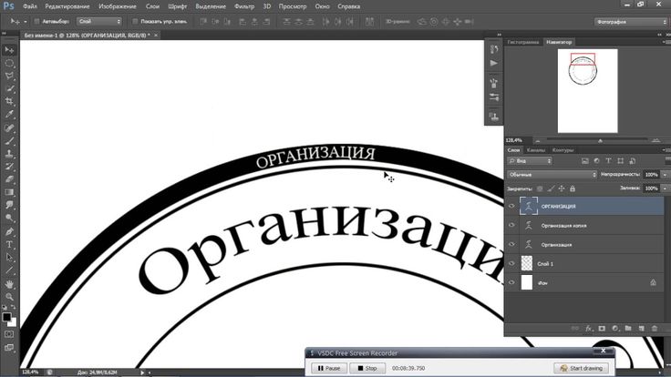Select the Healing Brush tool
This screenshot has width=671, height=377.
[x=9, y=127]
